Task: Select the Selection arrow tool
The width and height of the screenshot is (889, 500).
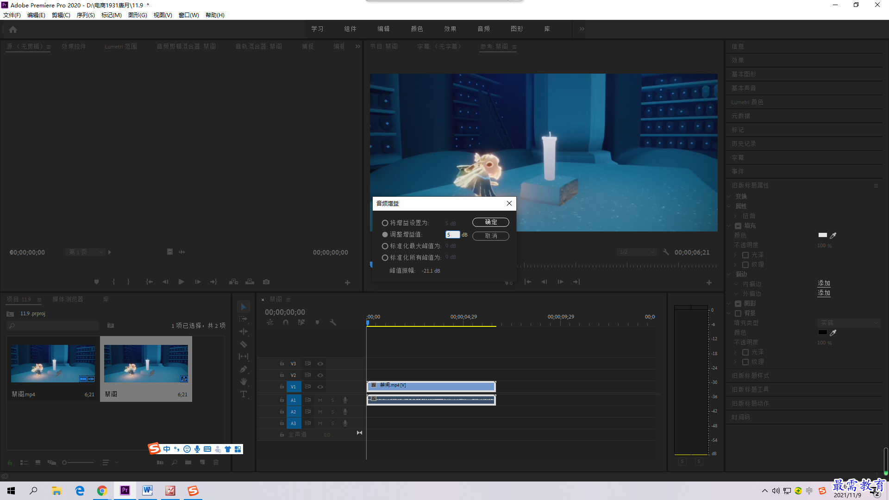Action: (x=244, y=306)
